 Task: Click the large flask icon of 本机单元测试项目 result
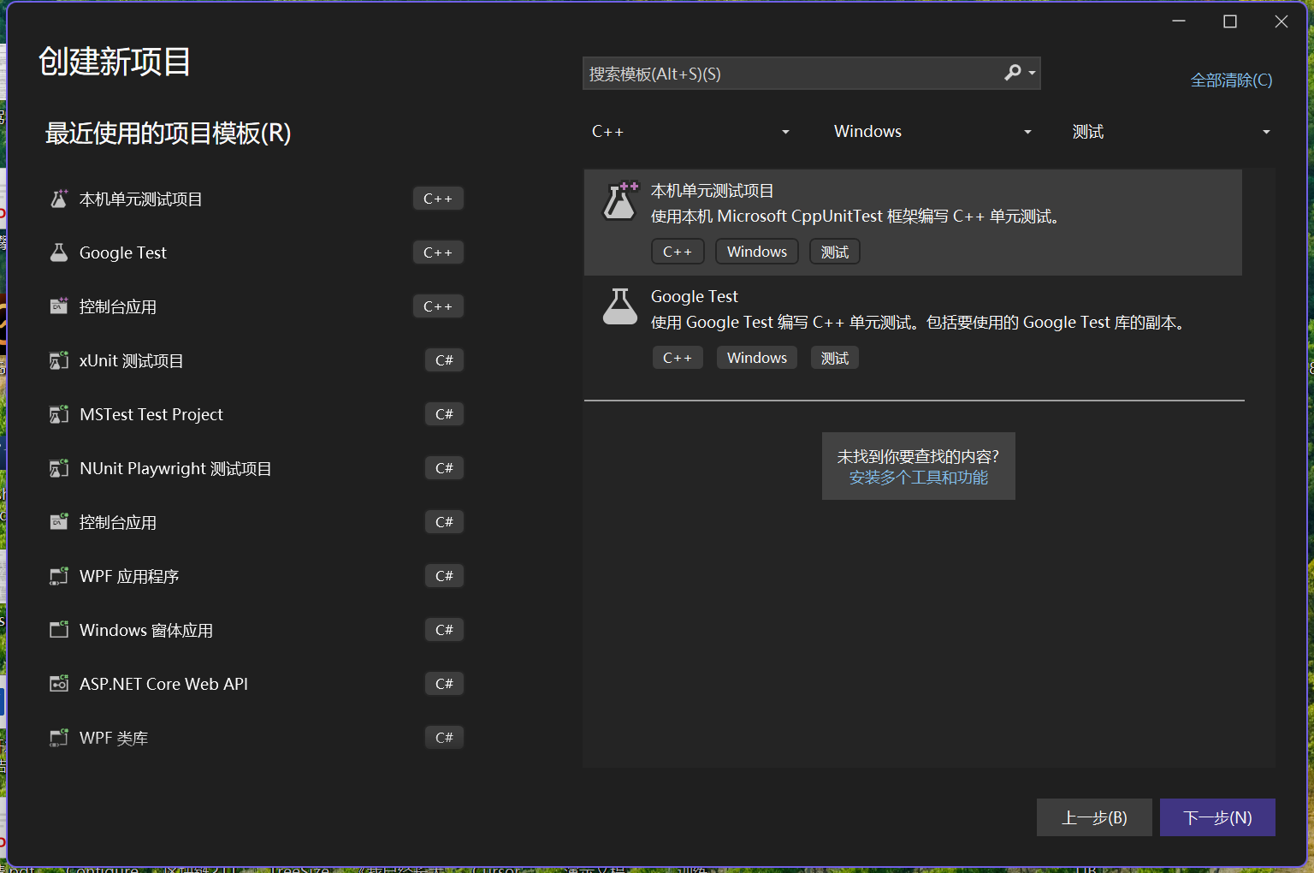pos(620,202)
